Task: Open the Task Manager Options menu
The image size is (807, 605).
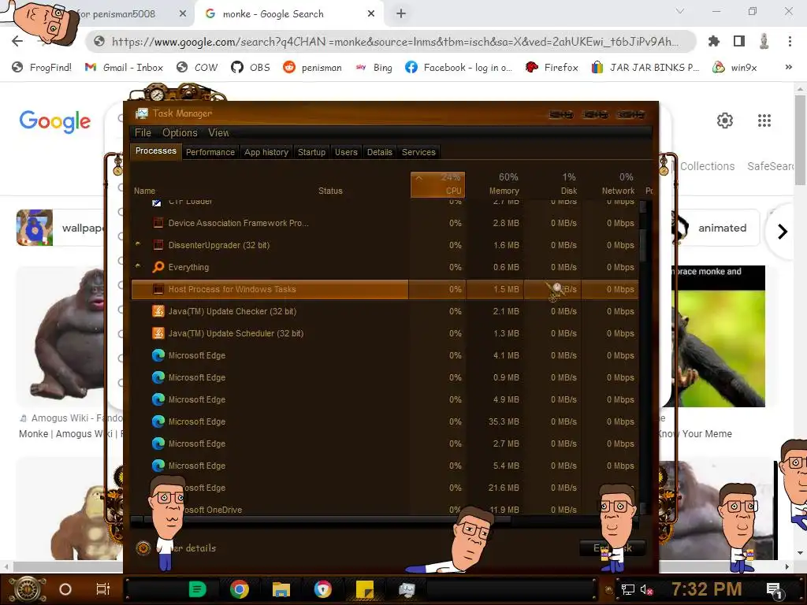Action: (180, 132)
